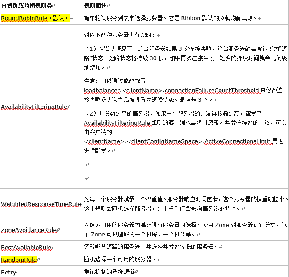The width and height of the screenshot is (289, 277).
Task: Click the loadbalancer.<clientName>.connectionFailureCountThreshold text
Action: tap(171, 90)
